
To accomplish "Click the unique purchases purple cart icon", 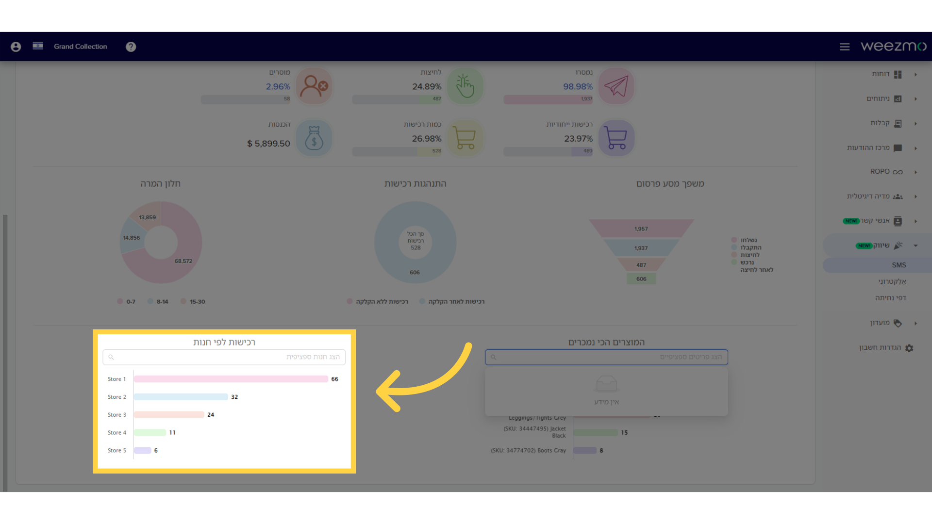I will click(x=616, y=138).
